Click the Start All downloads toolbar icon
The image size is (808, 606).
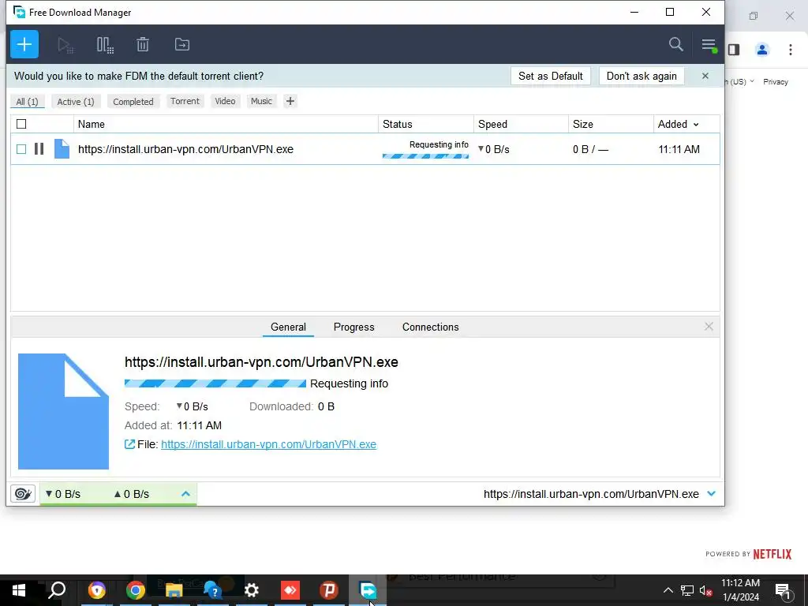click(x=65, y=45)
